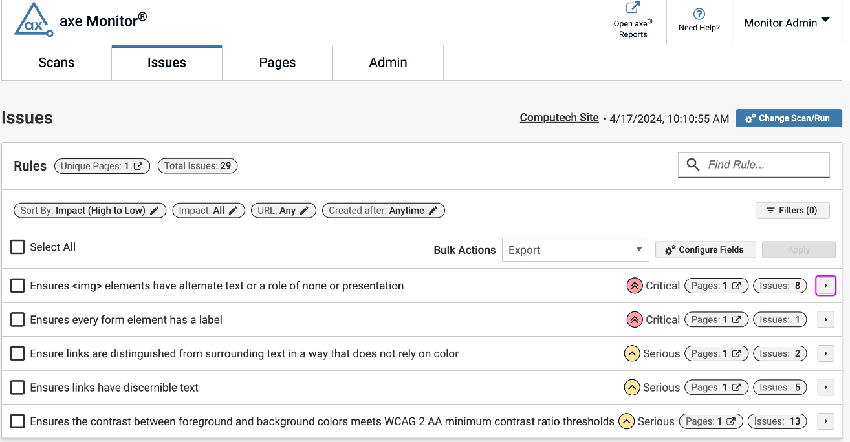Expand the links discernible text rule row

click(x=826, y=388)
